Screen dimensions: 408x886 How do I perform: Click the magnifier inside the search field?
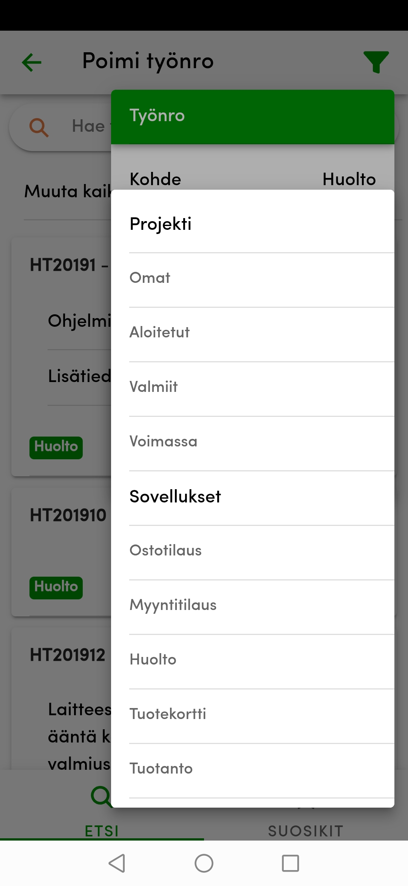pos(38,126)
